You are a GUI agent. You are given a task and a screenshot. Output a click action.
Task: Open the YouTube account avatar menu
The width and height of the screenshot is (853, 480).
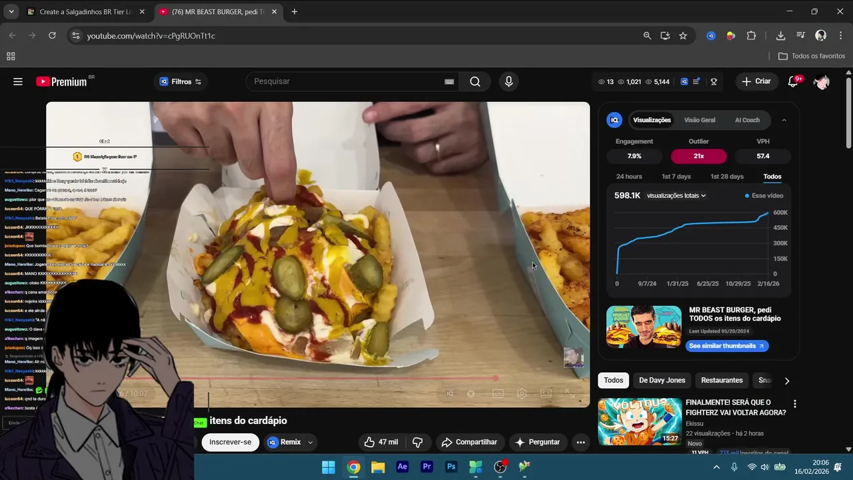(822, 81)
